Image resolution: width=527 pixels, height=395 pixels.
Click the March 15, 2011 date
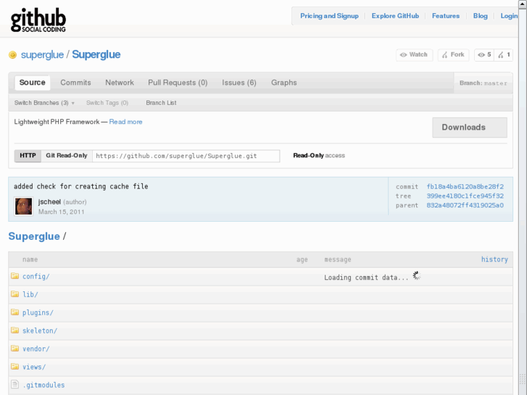click(x=61, y=212)
